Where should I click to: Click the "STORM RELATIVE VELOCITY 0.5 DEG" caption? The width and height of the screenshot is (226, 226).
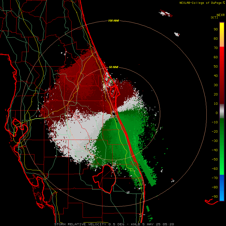point(89,224)
